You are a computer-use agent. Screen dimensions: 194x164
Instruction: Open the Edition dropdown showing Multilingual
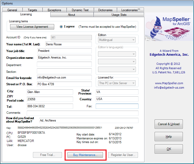117,40
